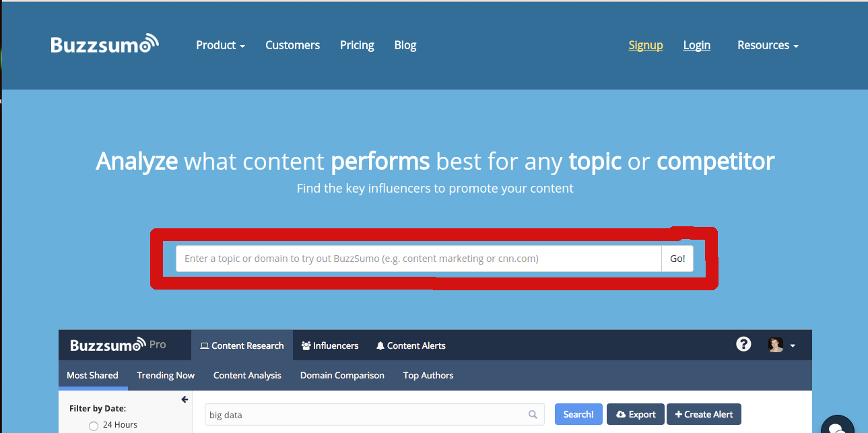Viewport: 868px width, 433px height.
Task: Expand the Product dropdown menu
Action: [220, 45]
